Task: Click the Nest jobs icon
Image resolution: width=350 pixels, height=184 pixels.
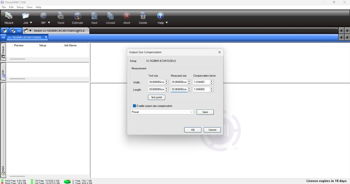Action: point(94,16)
